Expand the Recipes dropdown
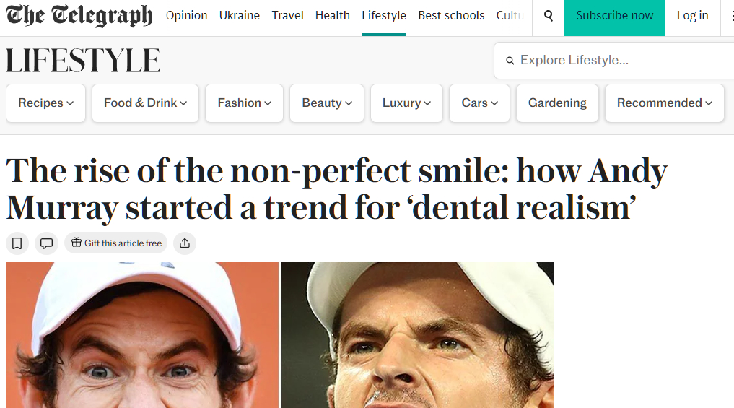734x408 pixels. pos(46,103)
